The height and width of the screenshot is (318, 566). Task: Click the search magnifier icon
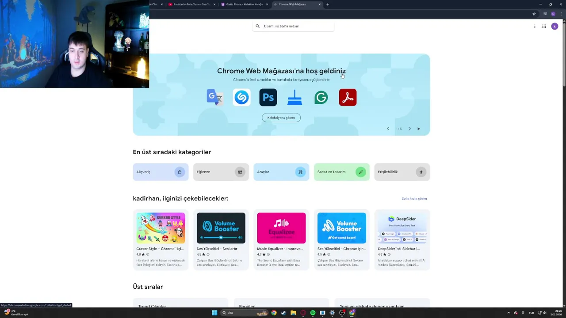coord(258,26)
